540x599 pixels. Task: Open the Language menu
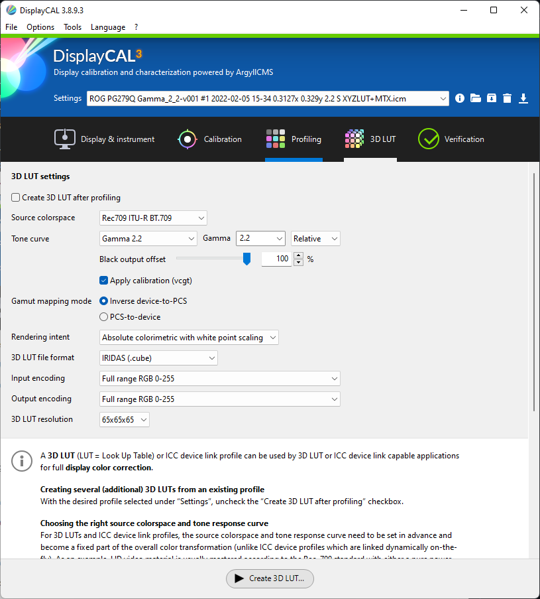pos(108,27)
